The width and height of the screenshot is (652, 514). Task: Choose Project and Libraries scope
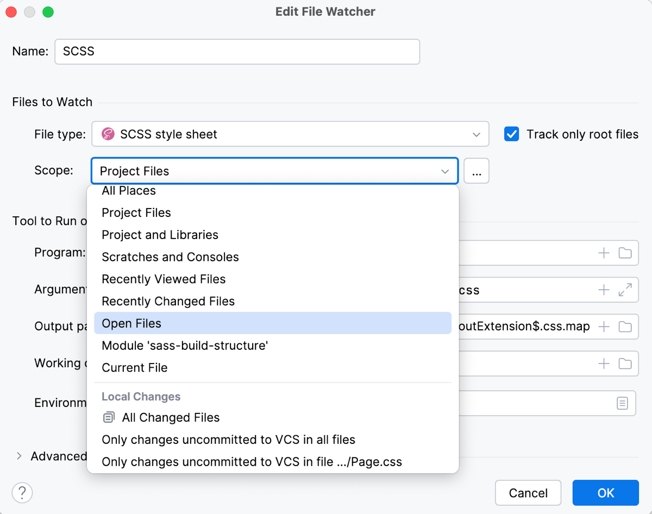click(x=160, y=235)
